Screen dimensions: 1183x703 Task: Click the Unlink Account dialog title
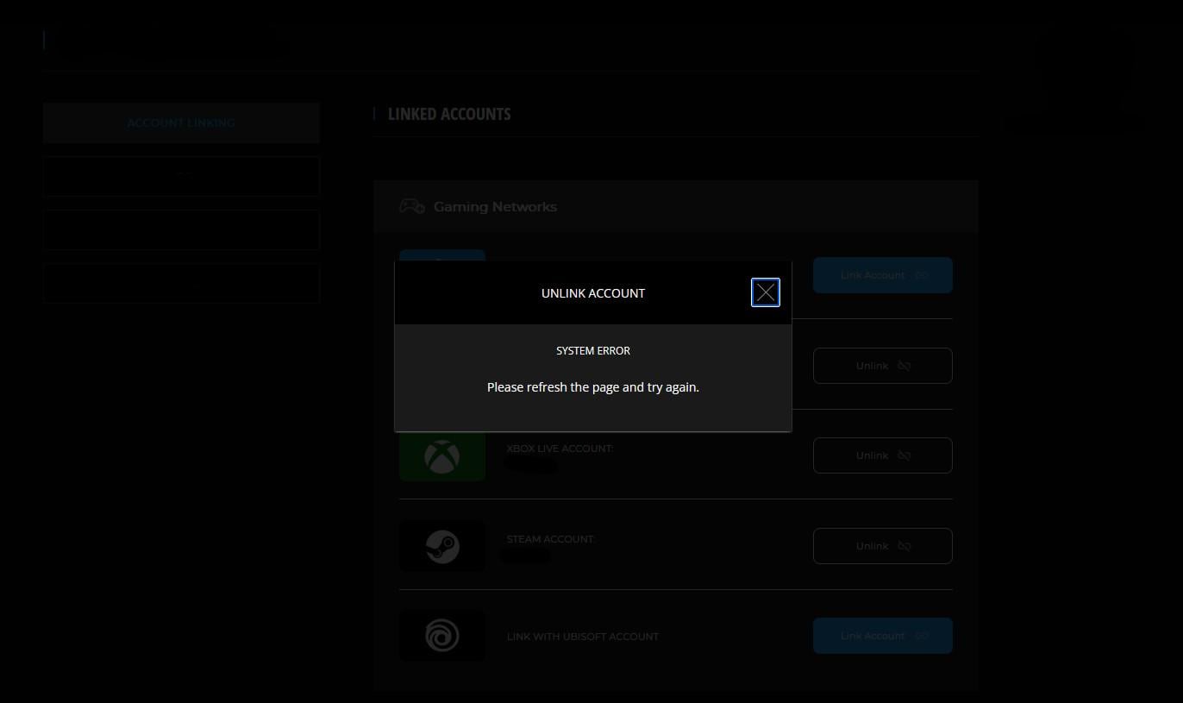[593, 293]
